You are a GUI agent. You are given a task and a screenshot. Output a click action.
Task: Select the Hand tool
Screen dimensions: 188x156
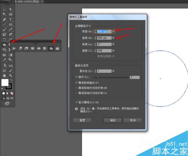tap(4, 75)
